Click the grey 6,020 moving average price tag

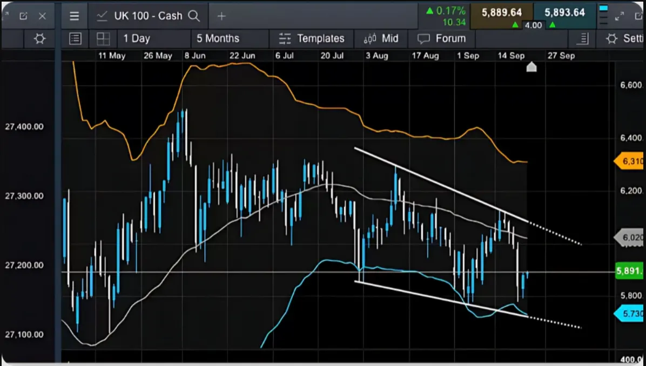tap(629, 238)
